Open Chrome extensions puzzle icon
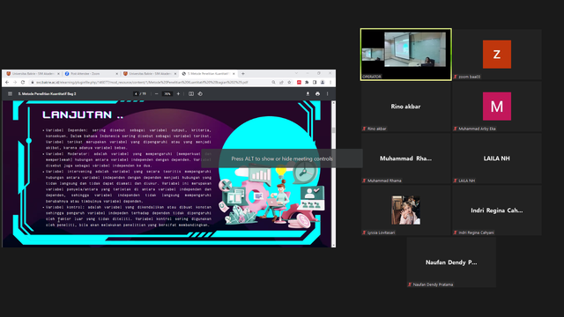Image resolution: width=564 pixels, height=317 pixels. pos(307,82)
